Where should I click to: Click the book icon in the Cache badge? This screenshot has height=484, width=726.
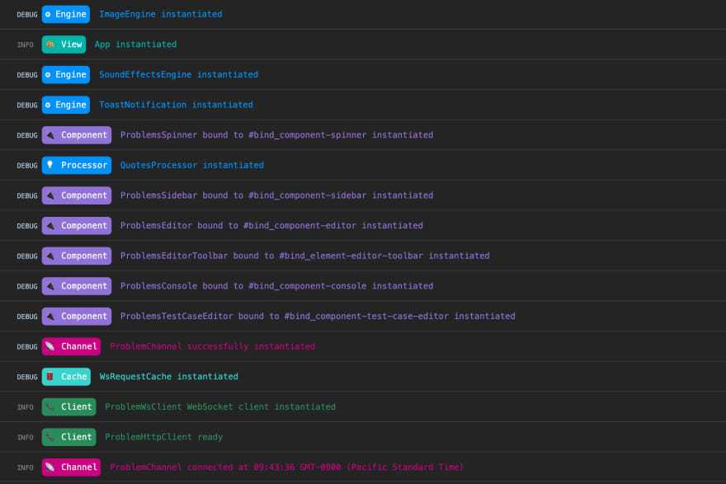(x=50, y=377)
